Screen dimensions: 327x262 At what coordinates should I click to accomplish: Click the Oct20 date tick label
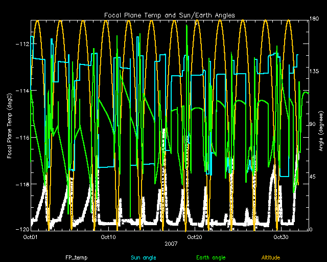coord(196,237)
